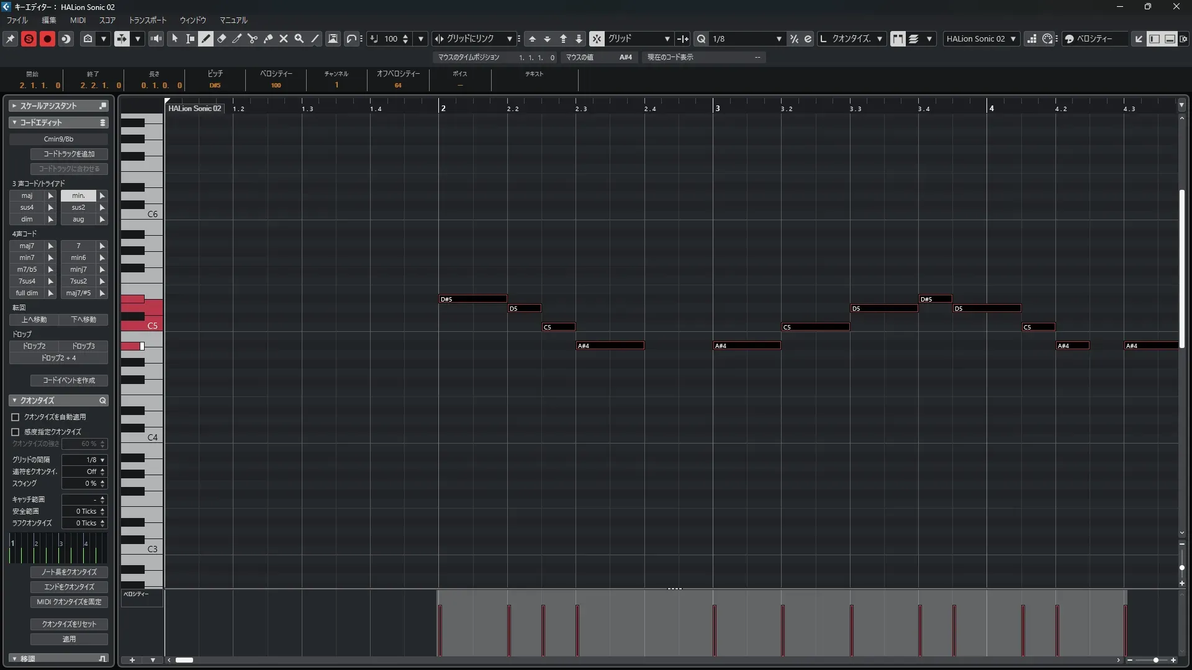Open the MIDI menu
This screenshot has height=670, width=1192.
click(78, 20)
